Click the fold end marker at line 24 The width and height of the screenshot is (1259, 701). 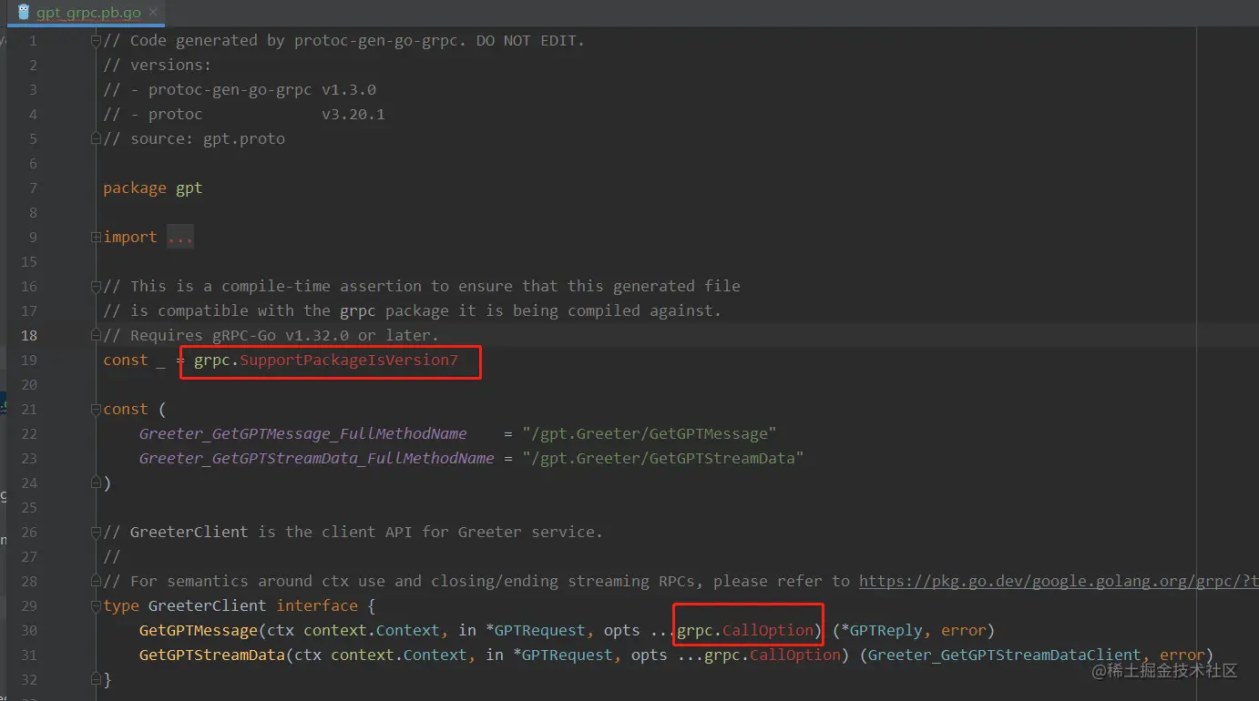tap(96, 483)
